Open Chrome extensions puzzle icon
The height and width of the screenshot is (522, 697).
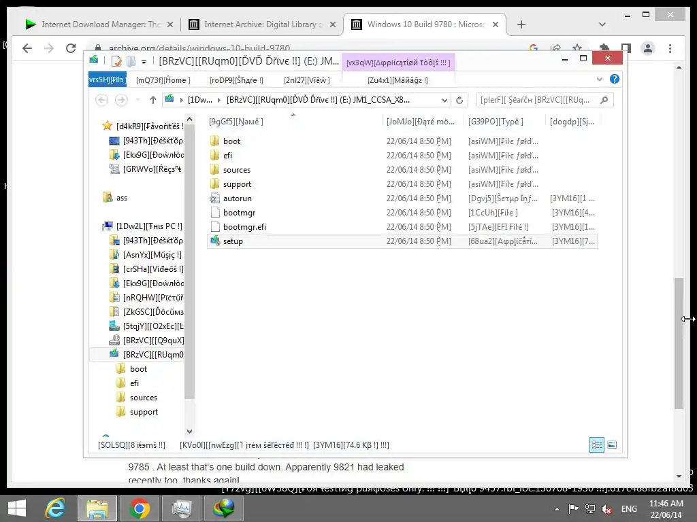(604, 48)
